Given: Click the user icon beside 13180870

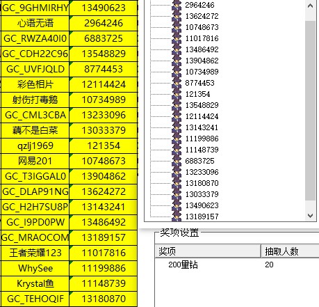Looking at the screenshot, I should pyautogui.click(x=177, y=183).
